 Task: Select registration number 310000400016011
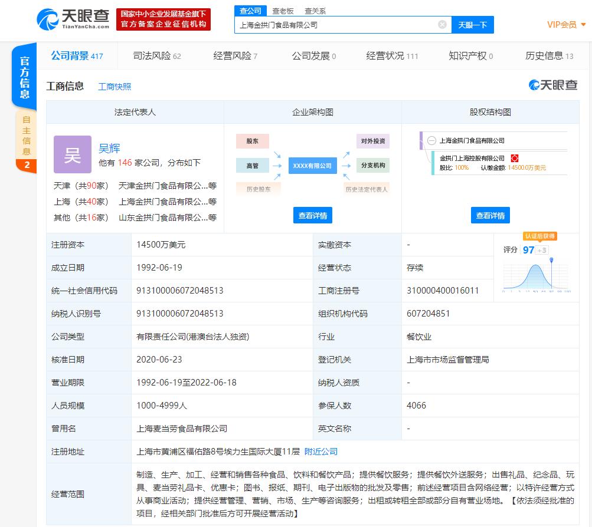pos(443,291)
